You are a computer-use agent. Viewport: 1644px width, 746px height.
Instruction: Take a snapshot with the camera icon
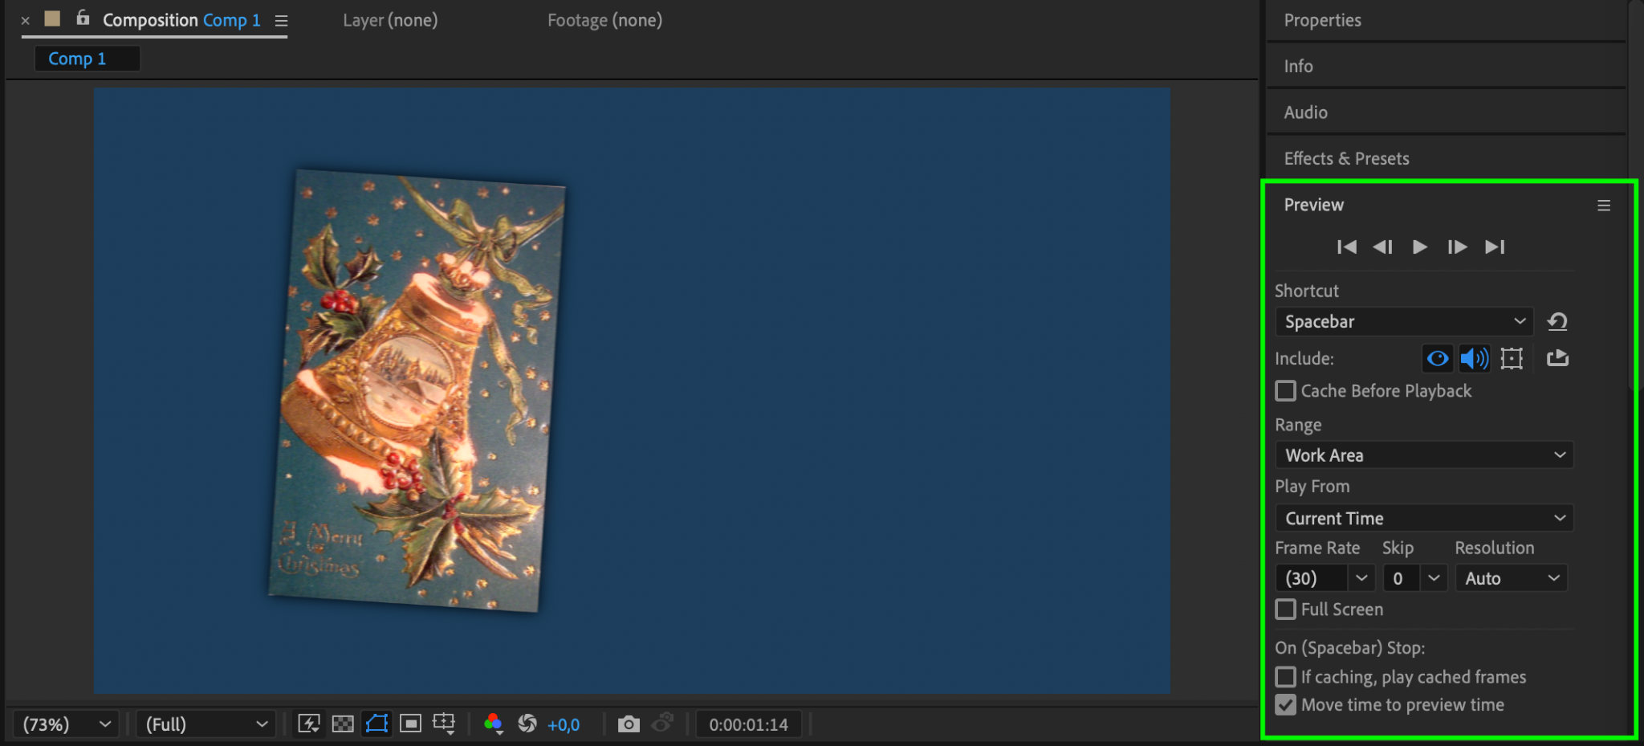[629, 724]
